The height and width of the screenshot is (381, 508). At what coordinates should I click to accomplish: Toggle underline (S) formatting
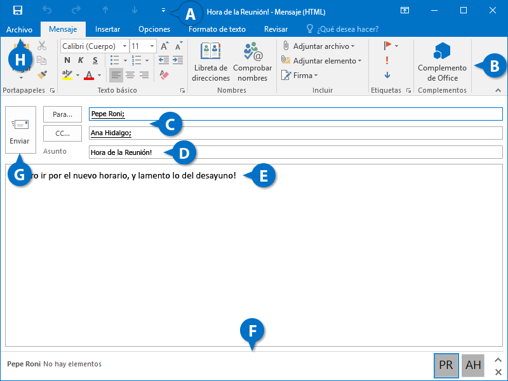pyautogui.click(x=95, y=60)
